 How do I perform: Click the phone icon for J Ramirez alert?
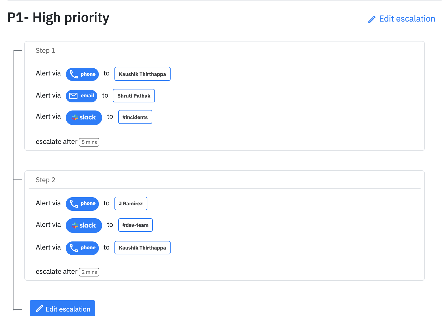[74, 204]
